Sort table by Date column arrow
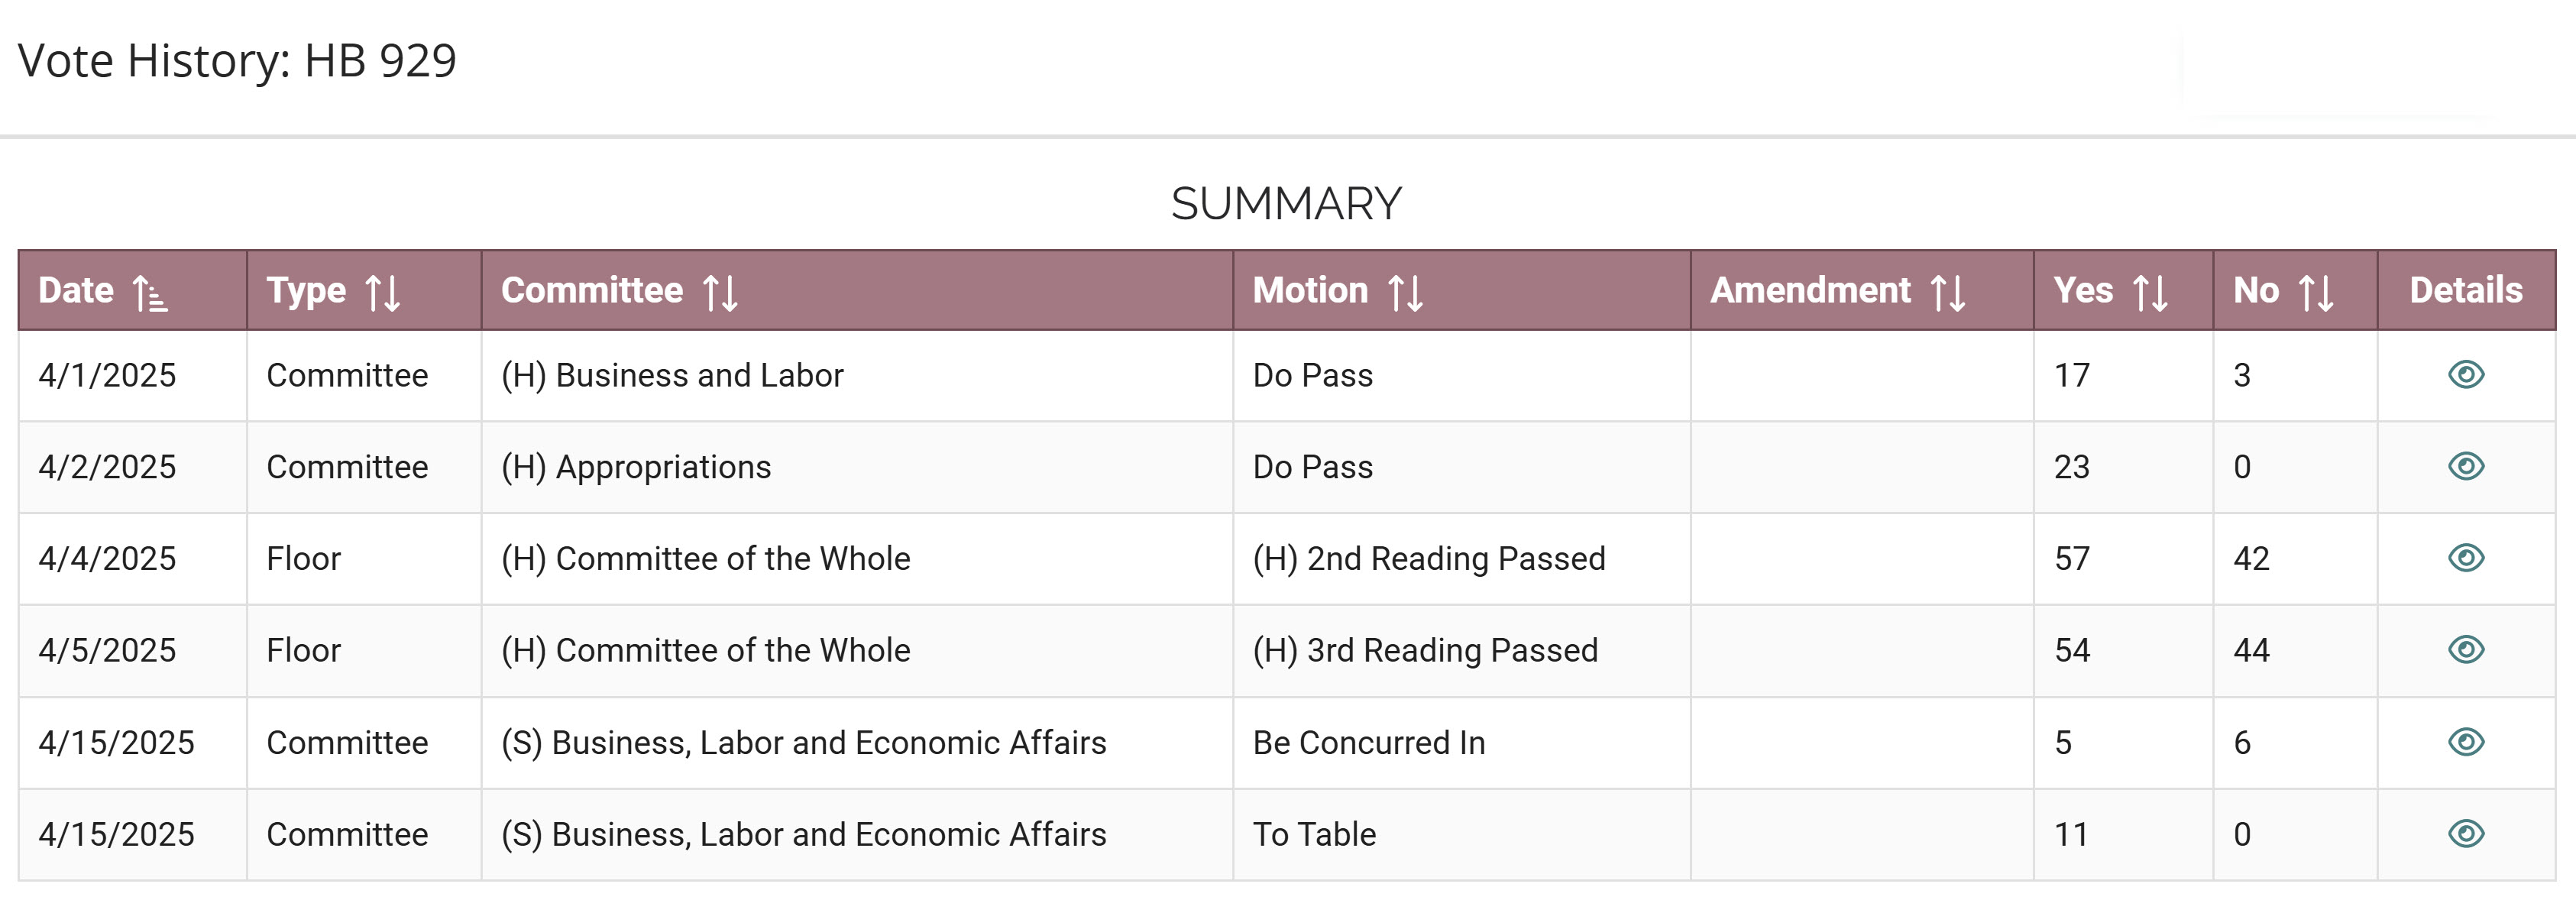The height and width of the screenshot is (900, 2576). click(150, 292)
